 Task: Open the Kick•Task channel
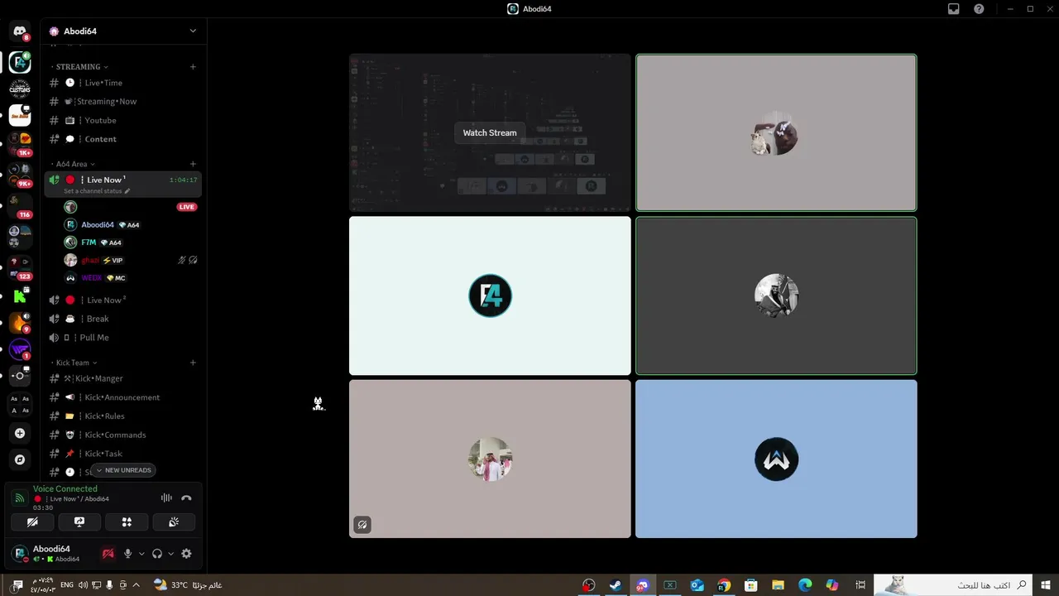point(123,454)
